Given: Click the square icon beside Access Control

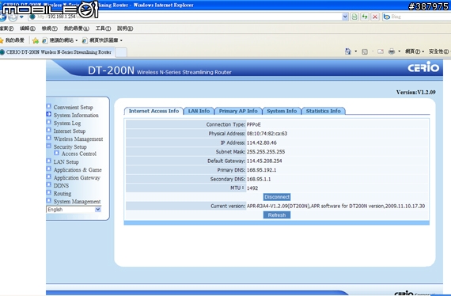Looking at the screenshot, I should 57,153.
